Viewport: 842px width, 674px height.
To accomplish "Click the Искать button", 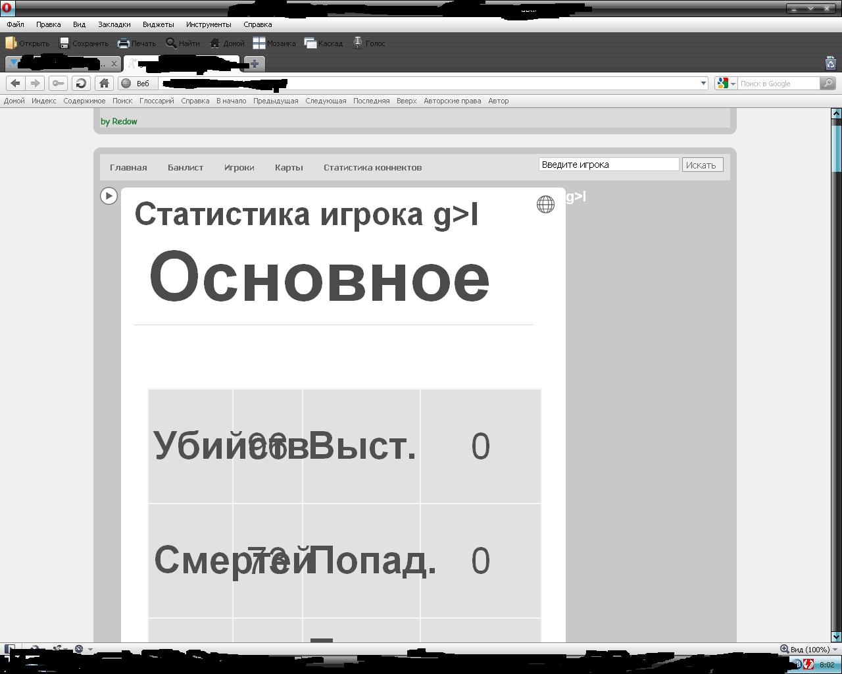I will click(702, 165).
